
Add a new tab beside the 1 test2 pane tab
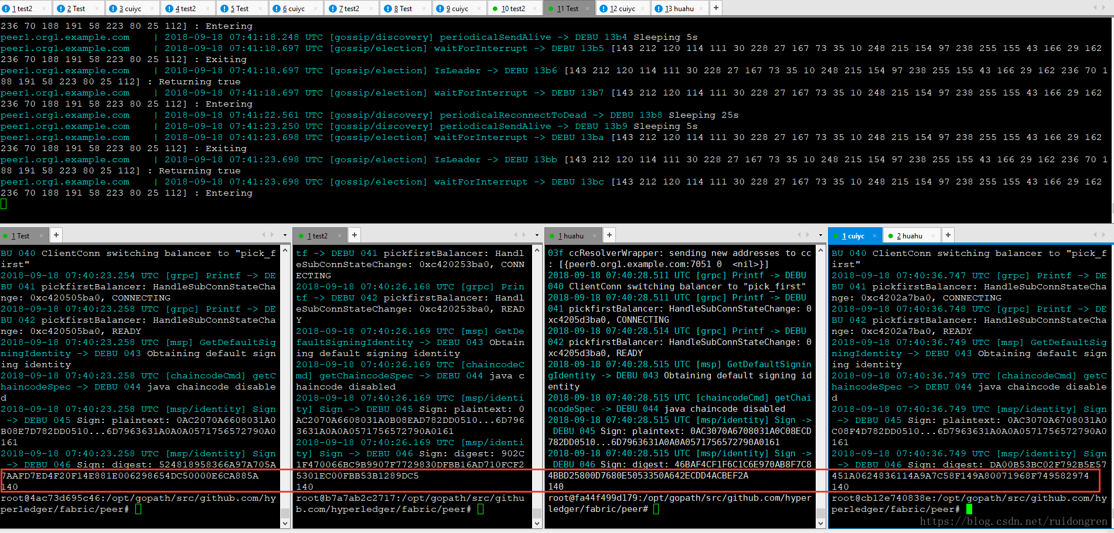355,235
